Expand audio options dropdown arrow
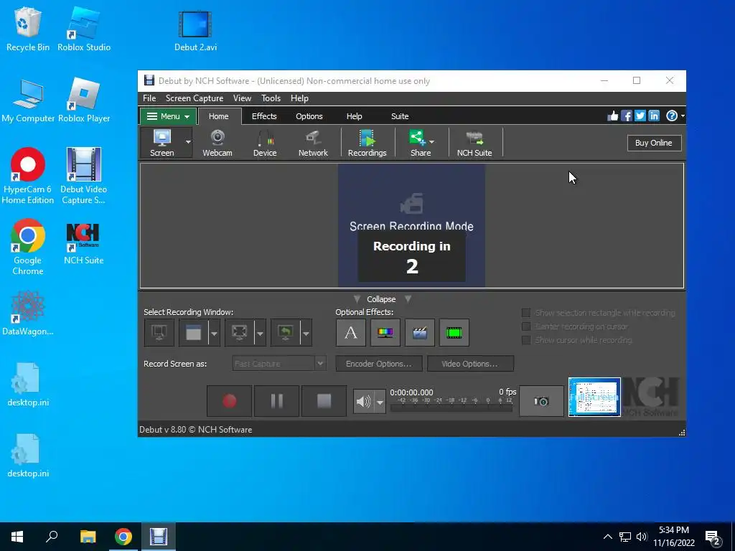 (x=380, y=402)
